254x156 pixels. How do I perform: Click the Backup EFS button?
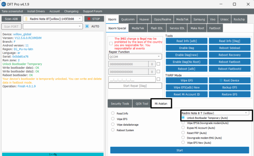(229, 88)
